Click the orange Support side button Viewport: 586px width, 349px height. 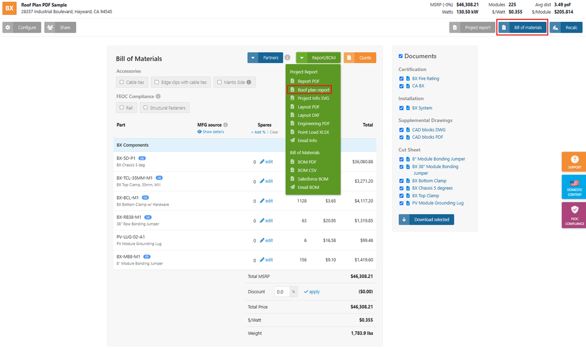(574, 162)
